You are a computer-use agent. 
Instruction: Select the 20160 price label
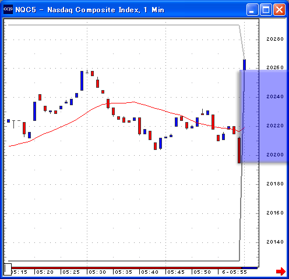pos(275,213)
